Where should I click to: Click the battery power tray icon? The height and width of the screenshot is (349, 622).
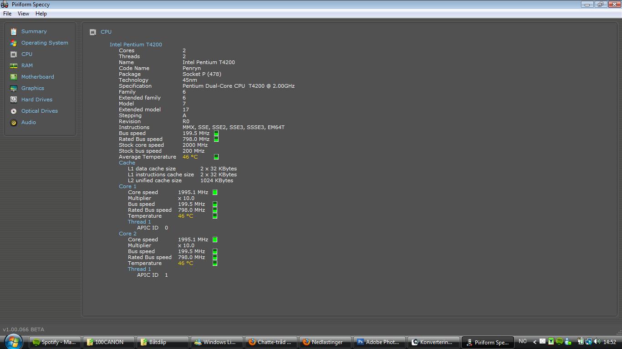pyautogui.click(x=581, y=342)
